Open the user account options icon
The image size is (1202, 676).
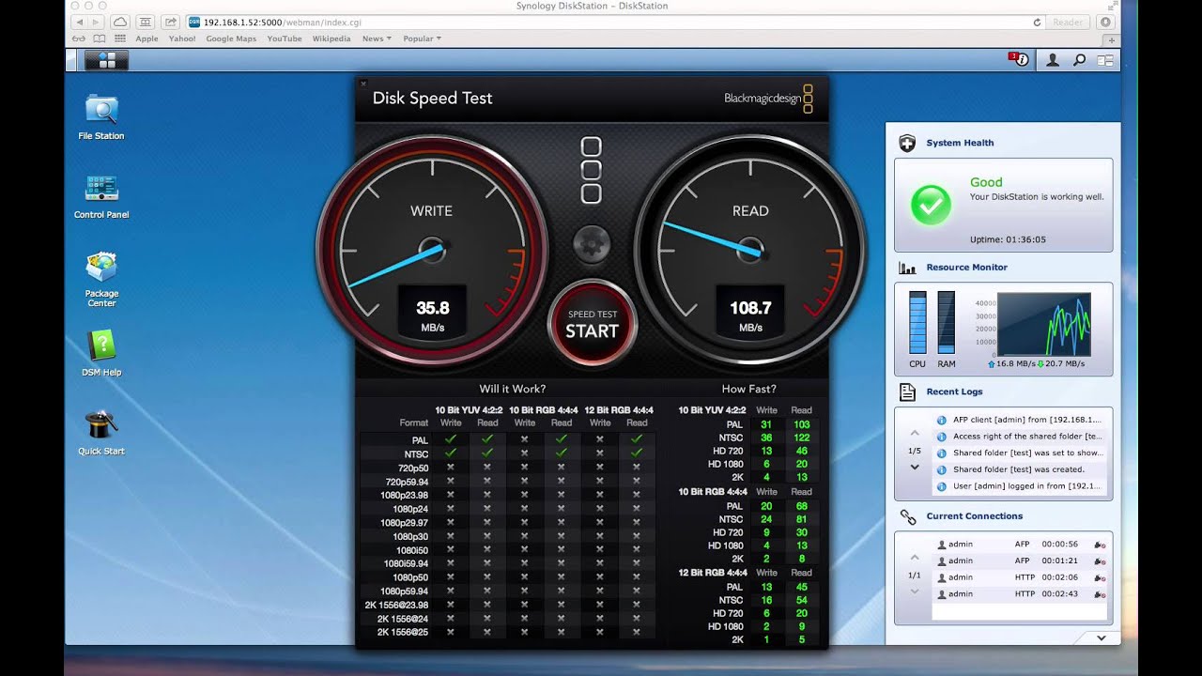(x=1053, y=60)
